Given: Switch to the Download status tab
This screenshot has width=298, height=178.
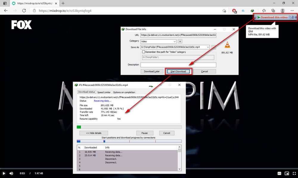Looking at the screenshot, I should click(86, 92).
